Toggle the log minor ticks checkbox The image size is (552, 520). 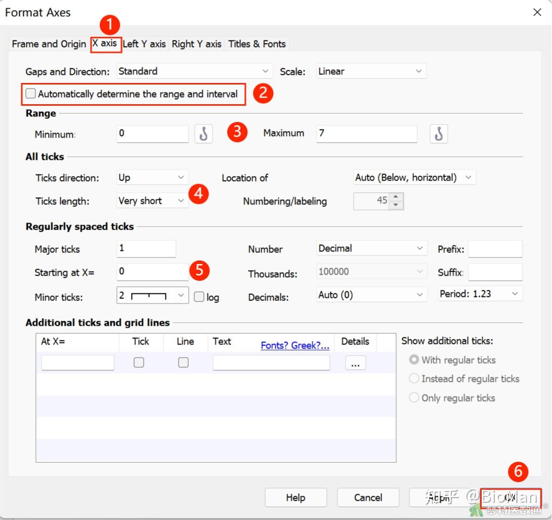[199, 297]
